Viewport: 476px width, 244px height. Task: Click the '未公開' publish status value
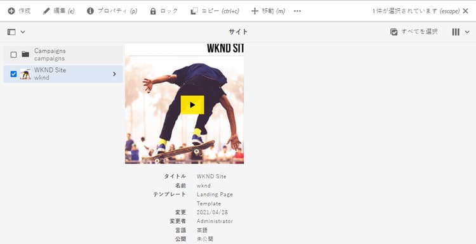click(205, 239)
